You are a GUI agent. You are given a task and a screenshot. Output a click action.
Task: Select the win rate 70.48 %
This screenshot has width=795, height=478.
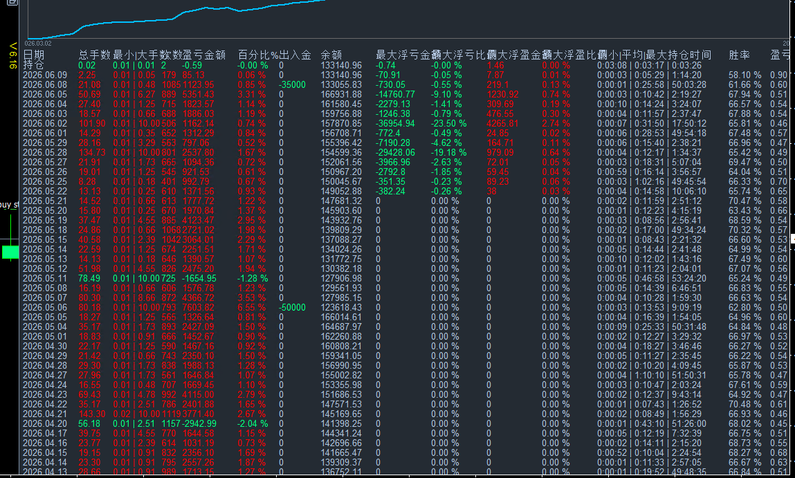[744, 404]
